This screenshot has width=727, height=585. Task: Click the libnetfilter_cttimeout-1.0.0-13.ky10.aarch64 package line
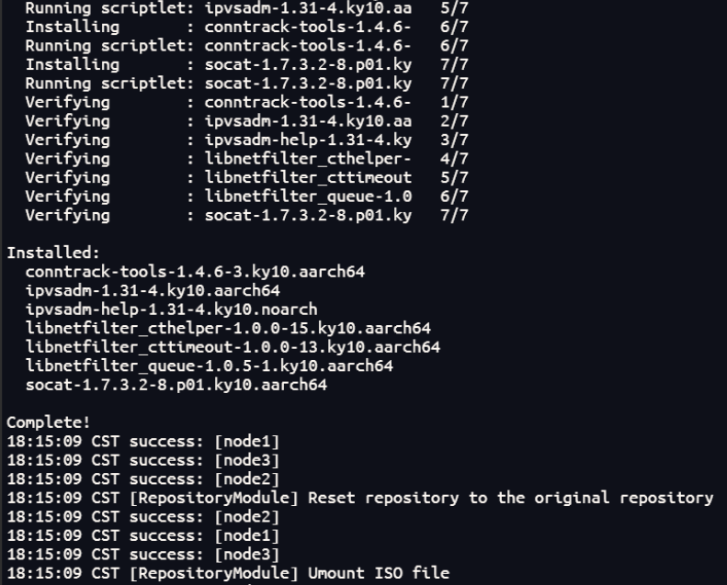[233, 347]
